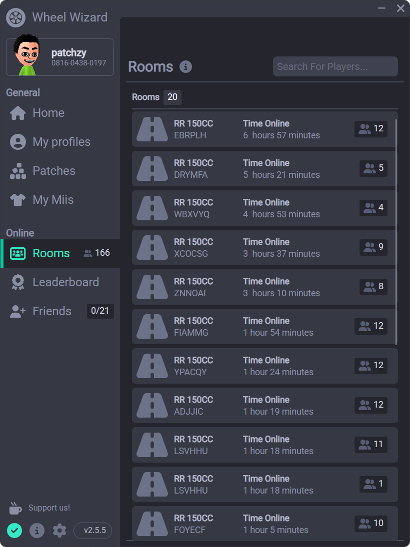The height and width of the screenshot is (547, 410).
Task: Click the green checkmark status icon
Action: pyautogui.click(x=14, y=531)
